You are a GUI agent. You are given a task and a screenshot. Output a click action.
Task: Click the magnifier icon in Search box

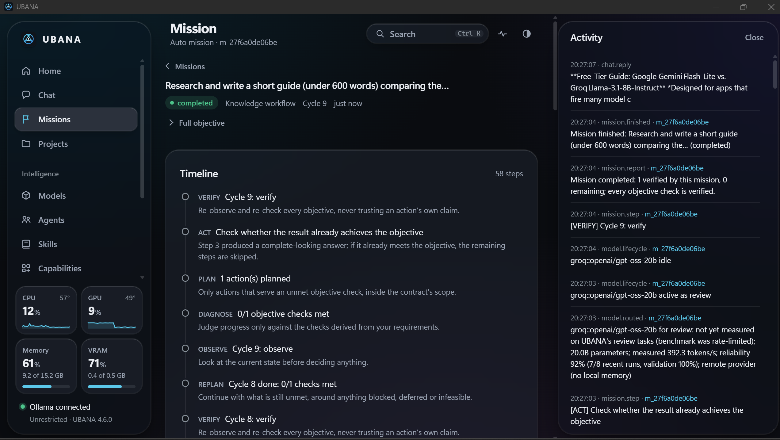(x=380, y=34)
